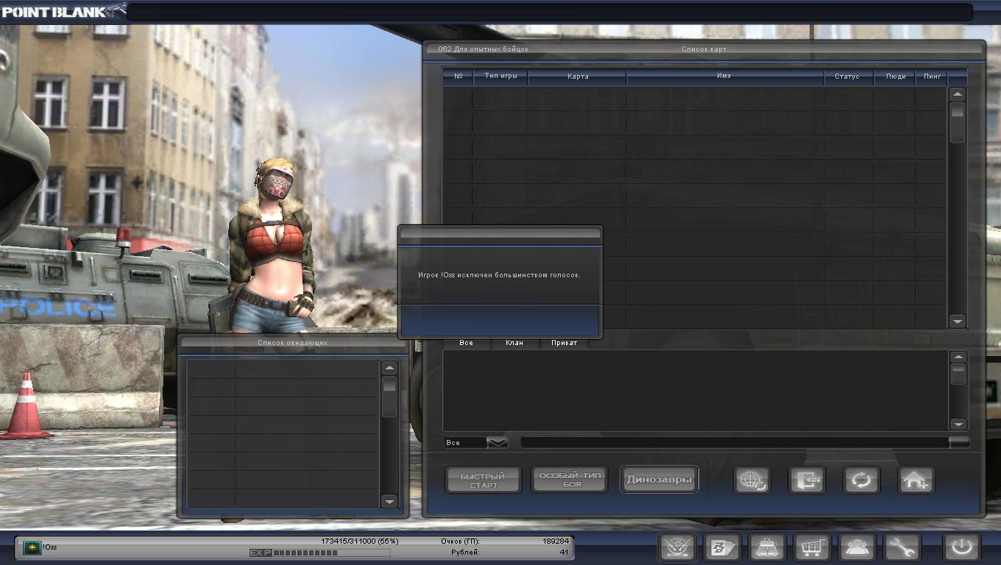Click the door enter room icon
This screenshot has width=1001, height=565.
[807, 480]
